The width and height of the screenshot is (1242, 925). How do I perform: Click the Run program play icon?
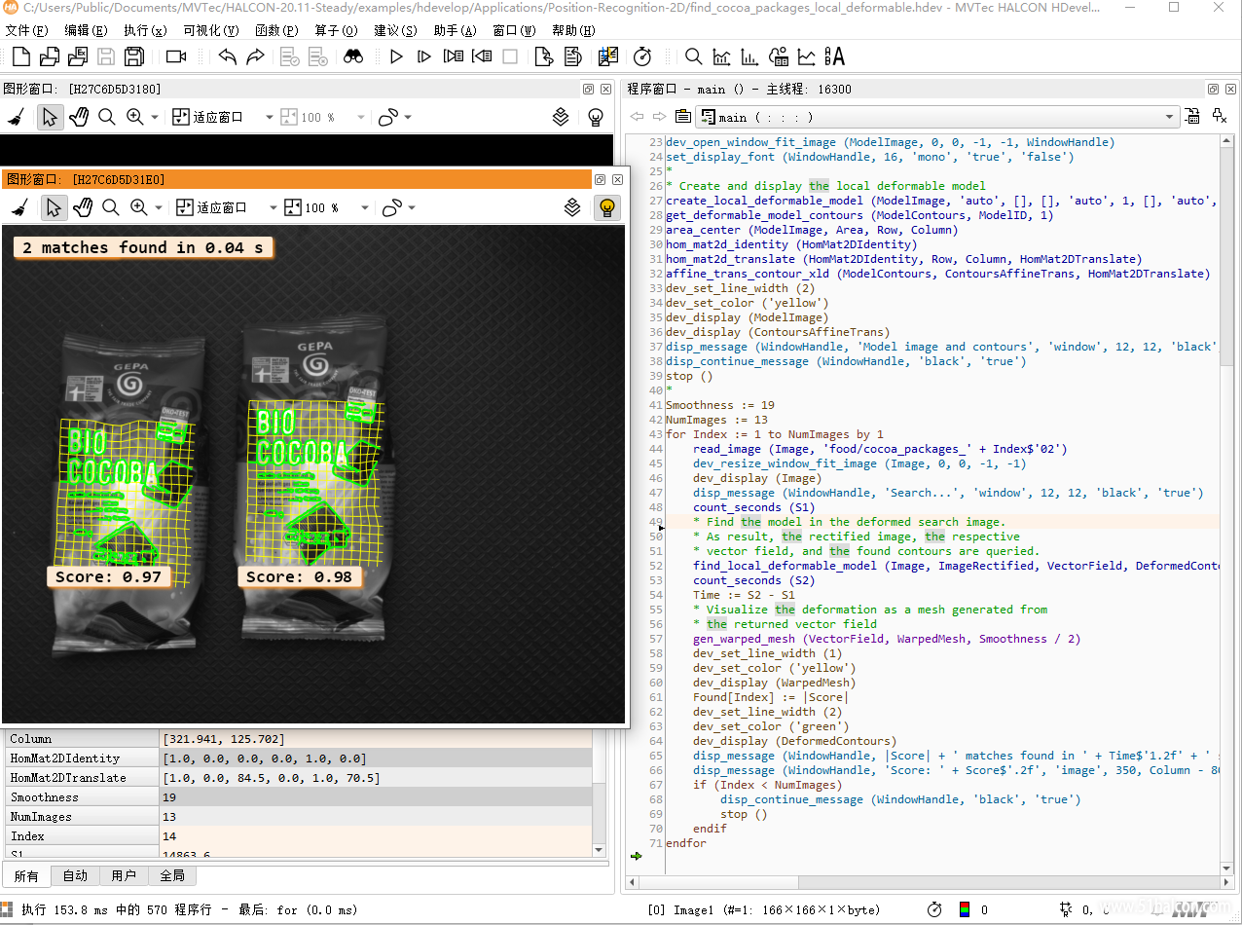point(396,56)
